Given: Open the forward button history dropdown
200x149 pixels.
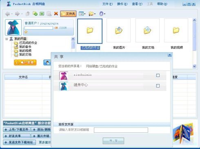Looking at the screenshot, I should click(x=22, y=14).
